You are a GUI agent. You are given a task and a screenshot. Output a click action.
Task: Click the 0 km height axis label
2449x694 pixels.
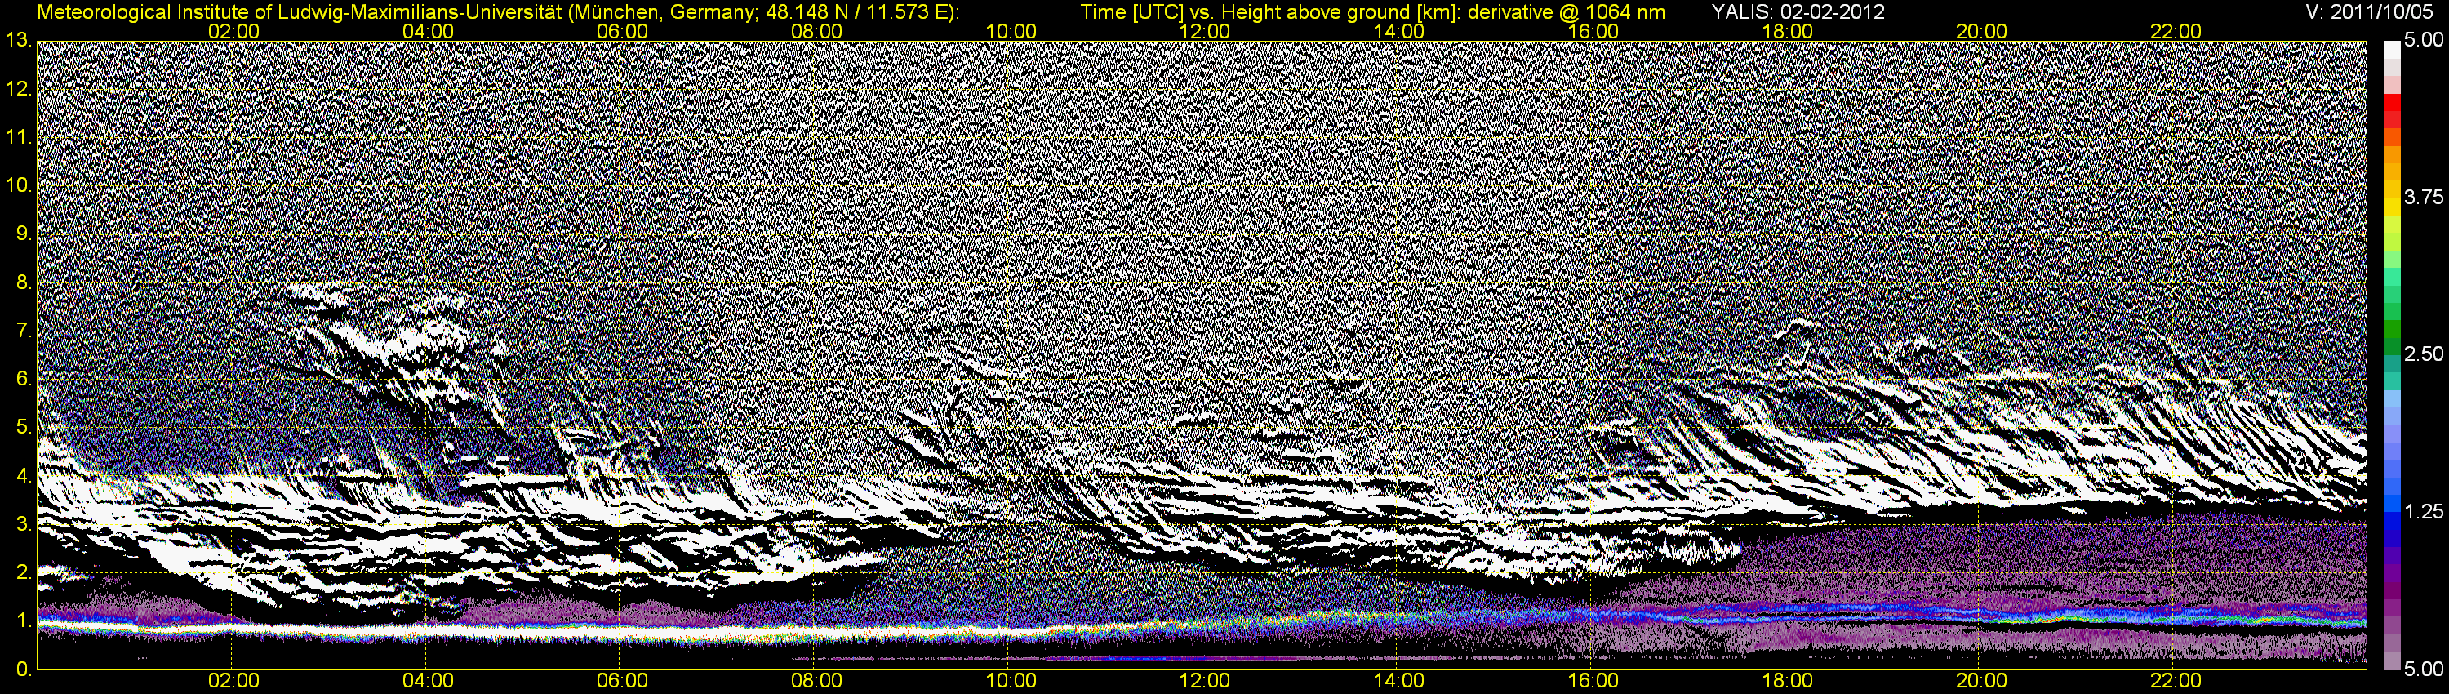coord(23,670)
